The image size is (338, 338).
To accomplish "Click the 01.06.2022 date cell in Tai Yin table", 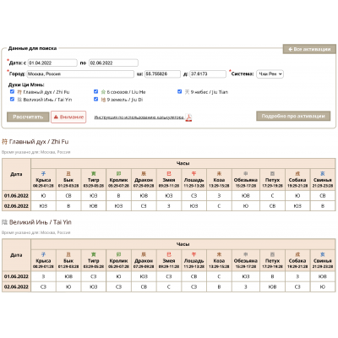I will pos(16,276).
